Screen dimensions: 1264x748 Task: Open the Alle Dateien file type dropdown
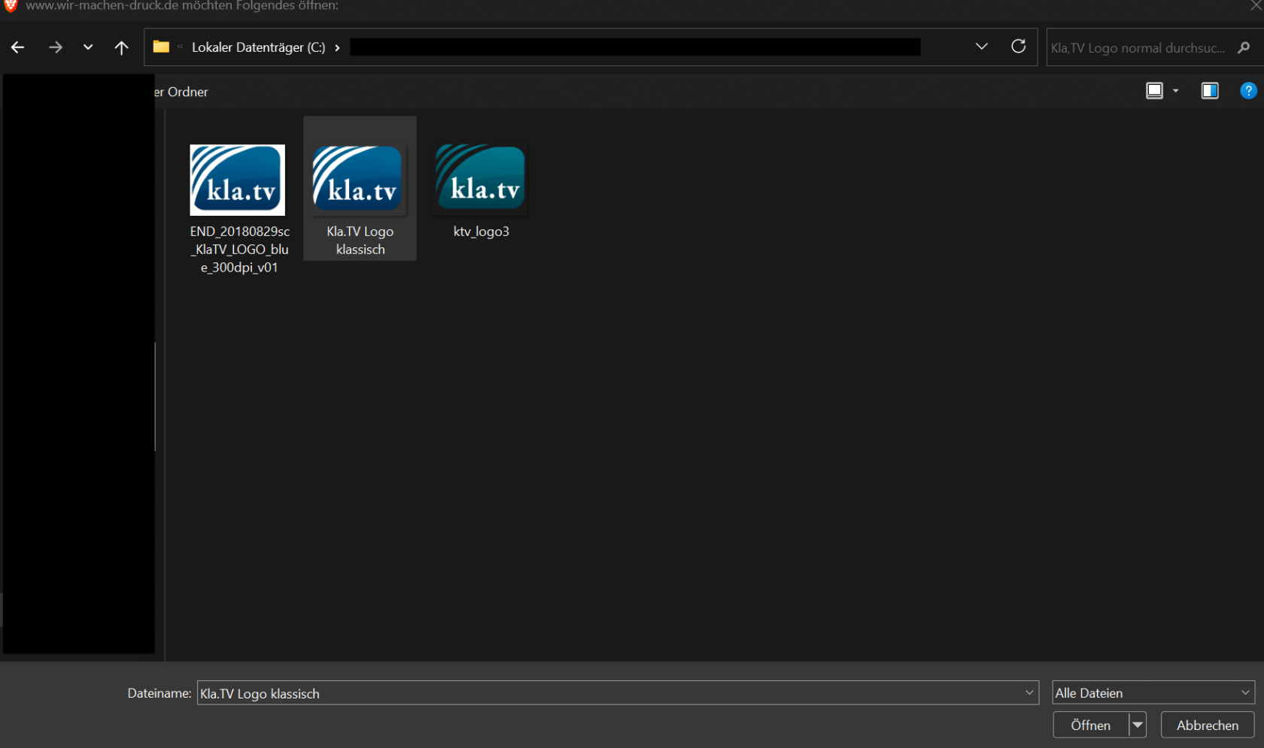pos(1153,693)
